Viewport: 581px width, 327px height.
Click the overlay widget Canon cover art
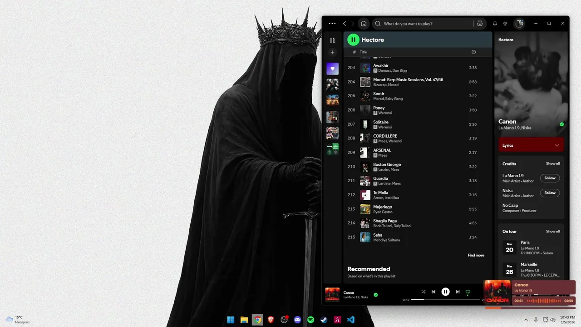pyautogui.click(x=498, y=292)
